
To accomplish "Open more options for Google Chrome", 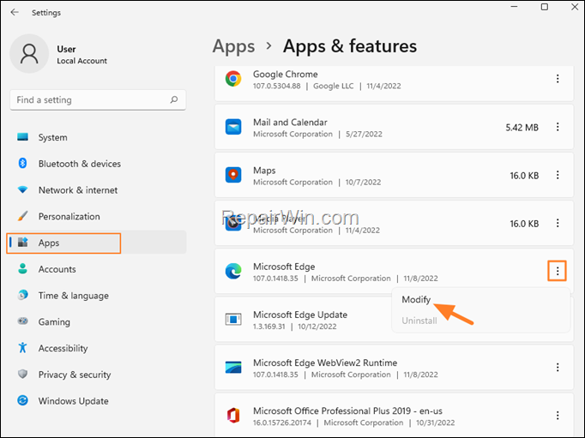I will coord(558,79).
